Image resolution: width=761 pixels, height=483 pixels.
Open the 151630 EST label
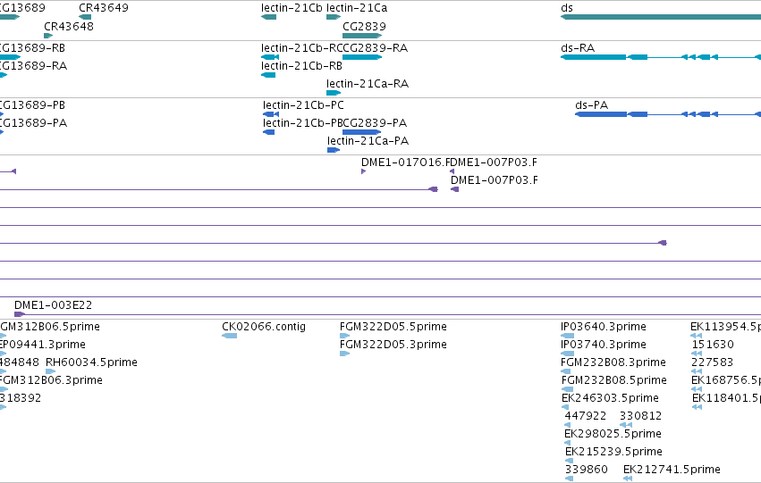tap(713, 345)
